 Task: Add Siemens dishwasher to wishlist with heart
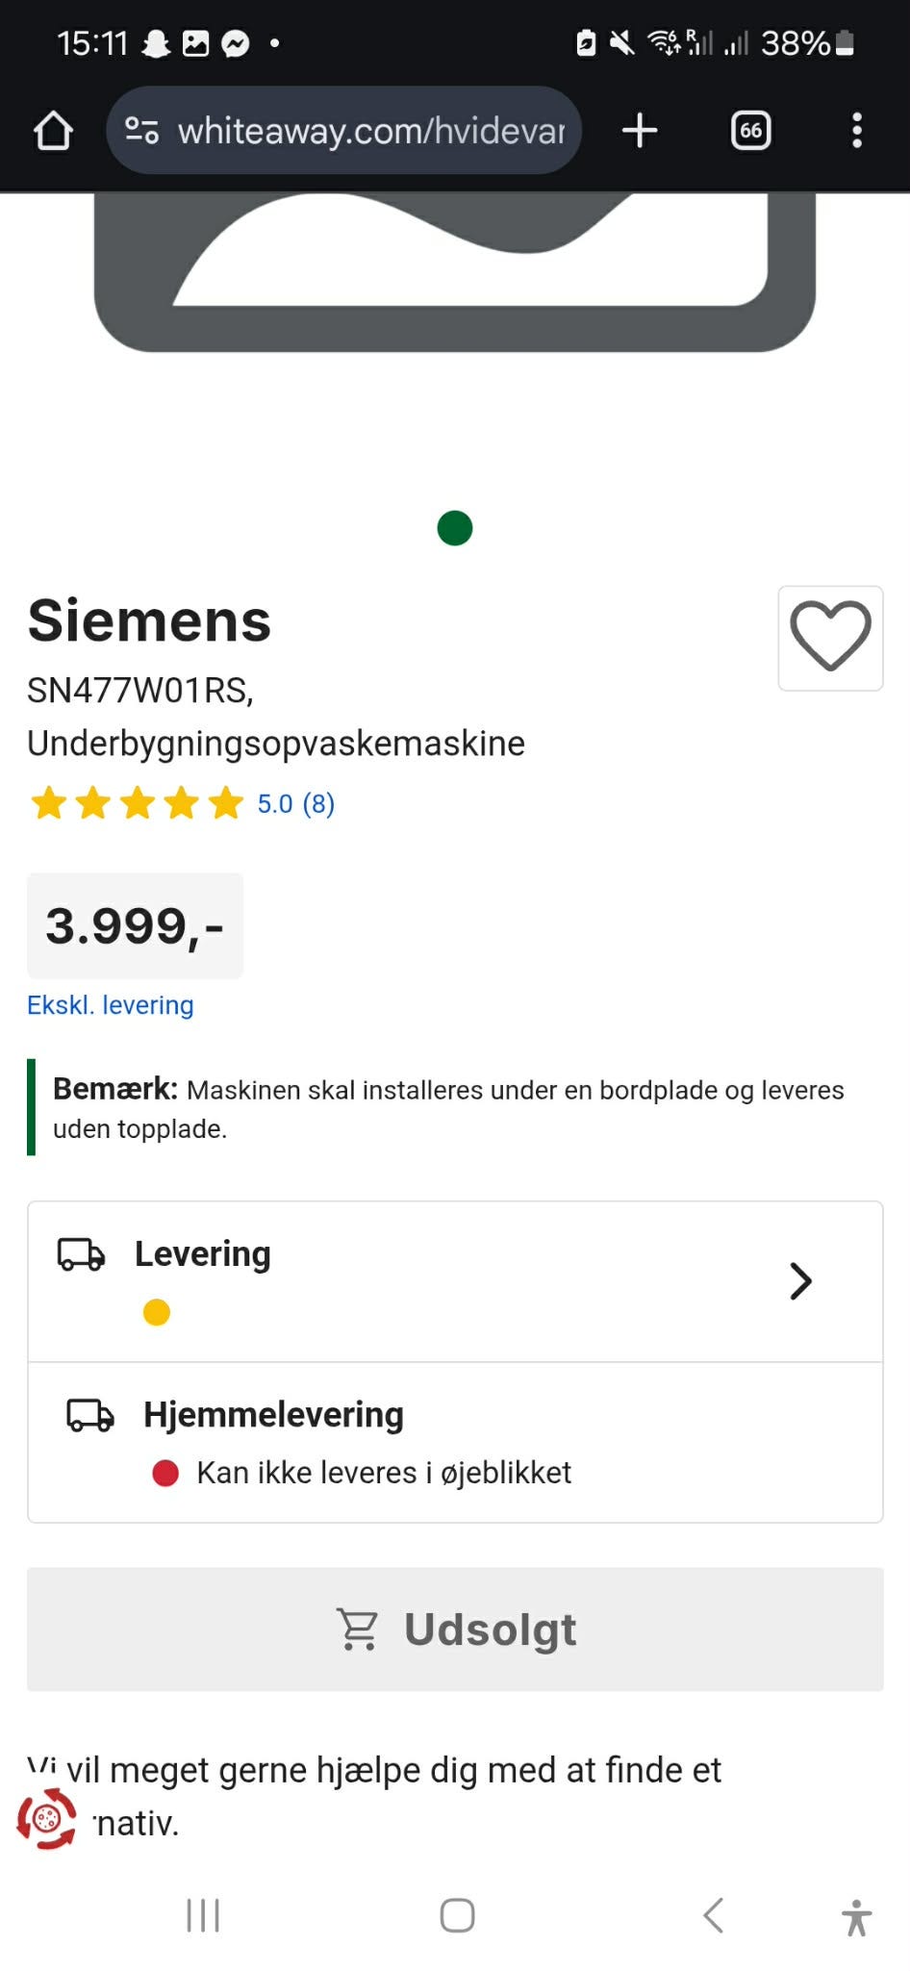coord(830,638)
